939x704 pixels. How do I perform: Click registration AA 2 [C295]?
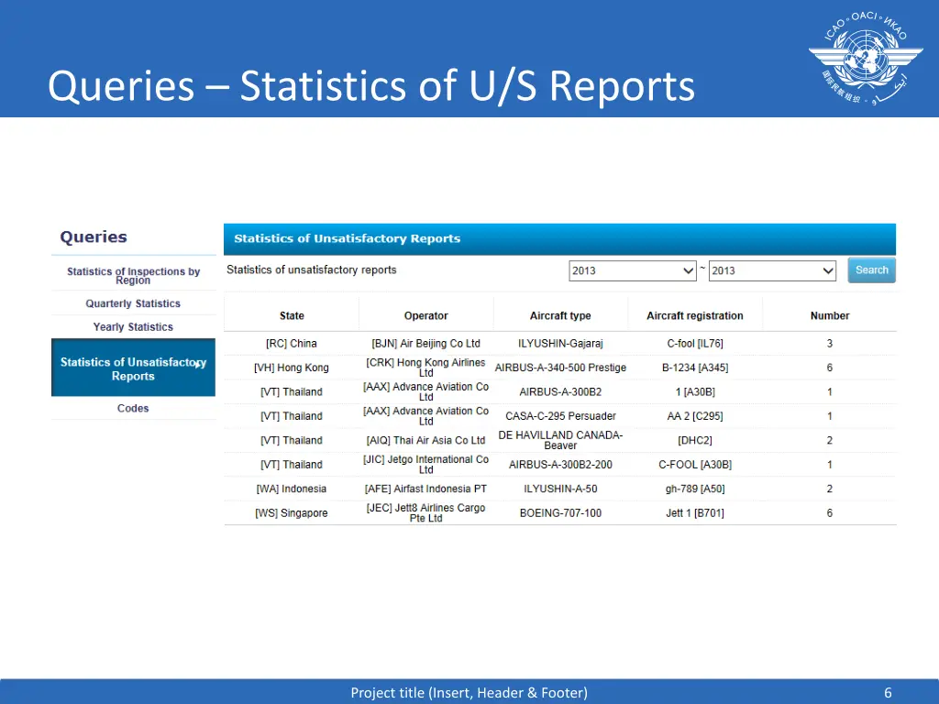pos(695,416)
